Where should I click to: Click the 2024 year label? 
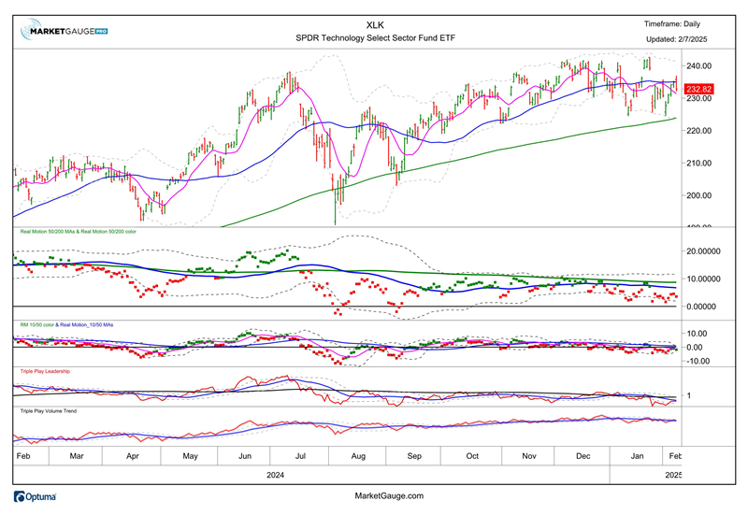(x=275, y=475)
